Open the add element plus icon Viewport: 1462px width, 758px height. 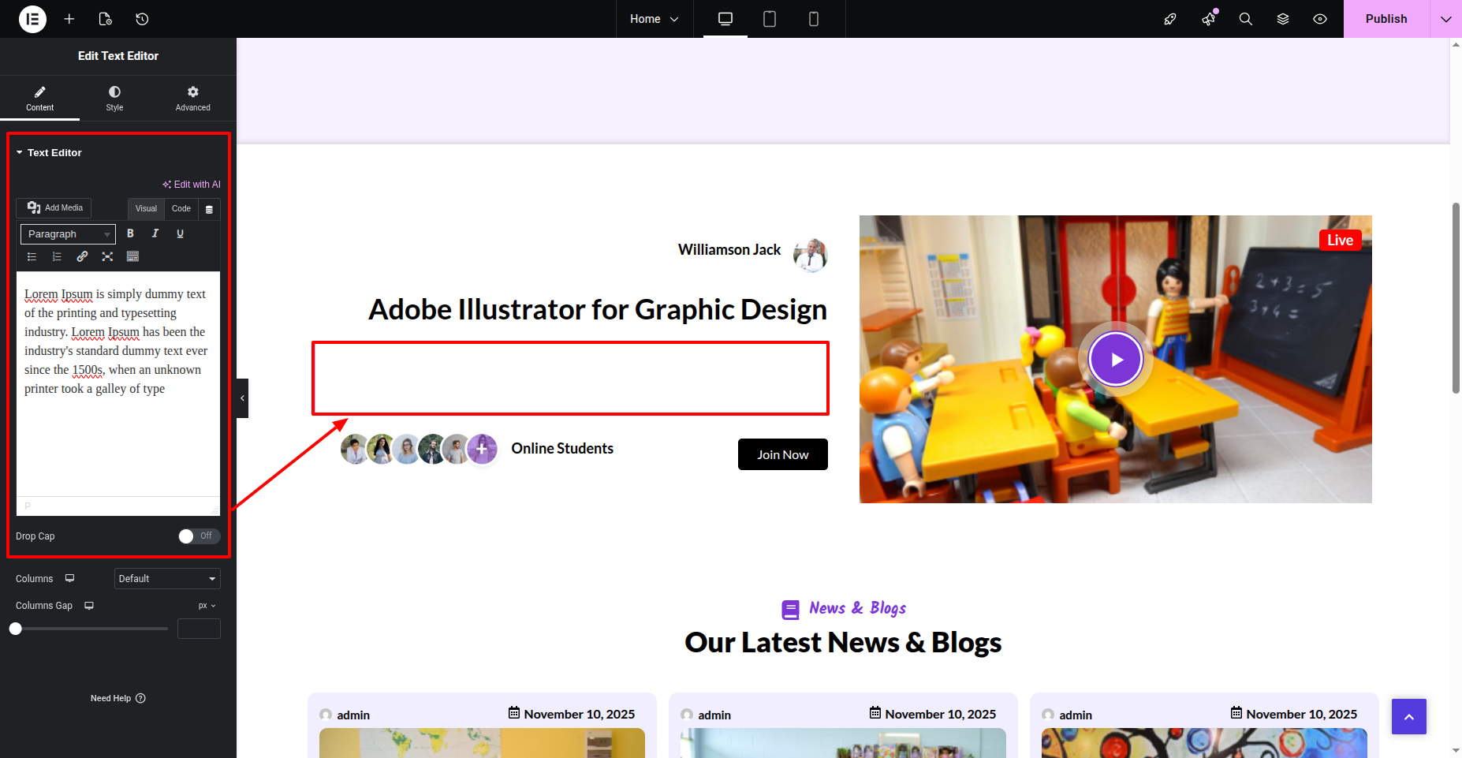[69, 19]
